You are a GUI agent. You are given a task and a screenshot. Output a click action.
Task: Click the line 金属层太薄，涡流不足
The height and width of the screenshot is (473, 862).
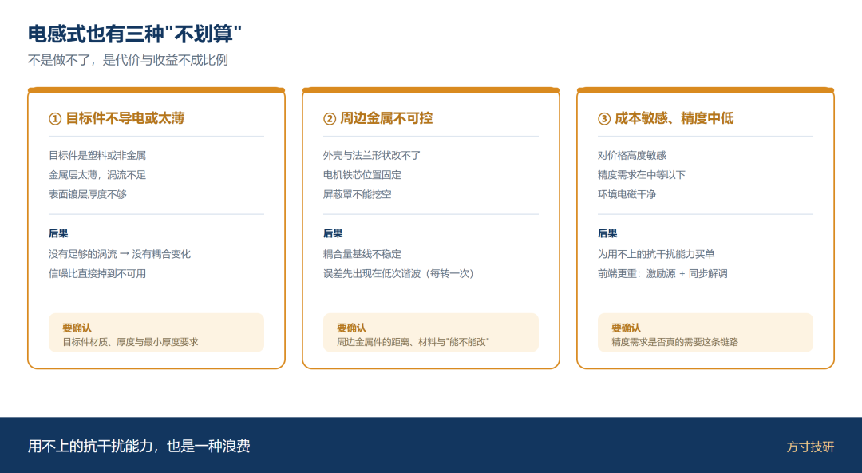(x=97, y=175)
